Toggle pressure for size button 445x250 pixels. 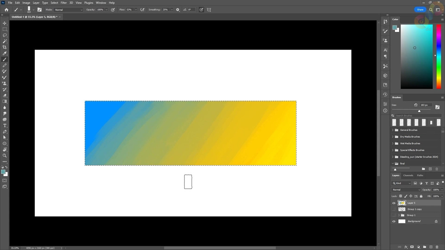click(x=201, y=10)
